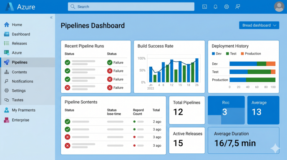Click the Dev legend blue swatch
The width and height of the screenshot is (287, 160).
(213, 54)
